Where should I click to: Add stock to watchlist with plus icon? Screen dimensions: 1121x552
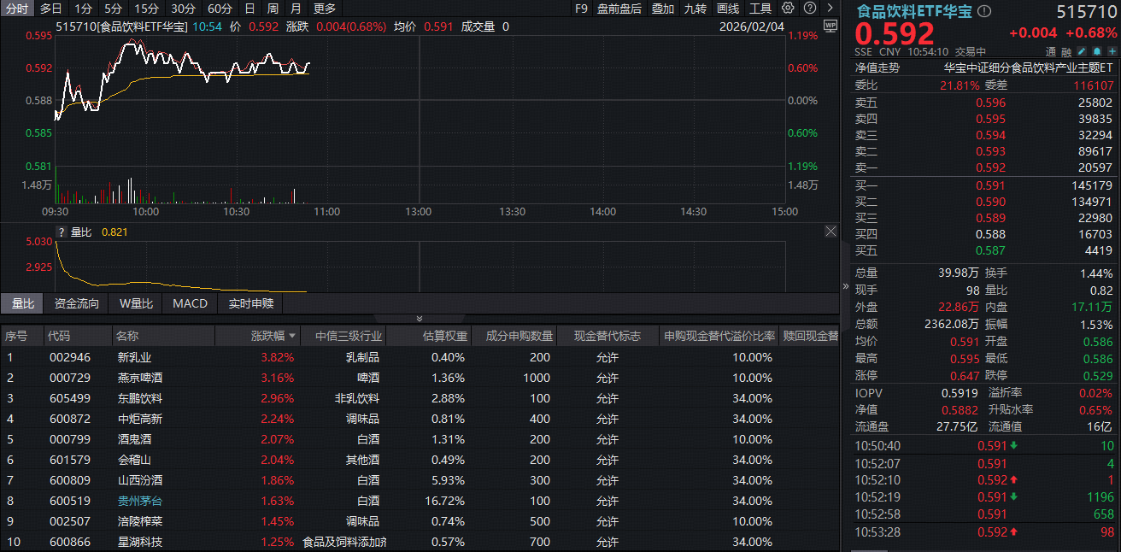coord(1112,51)
